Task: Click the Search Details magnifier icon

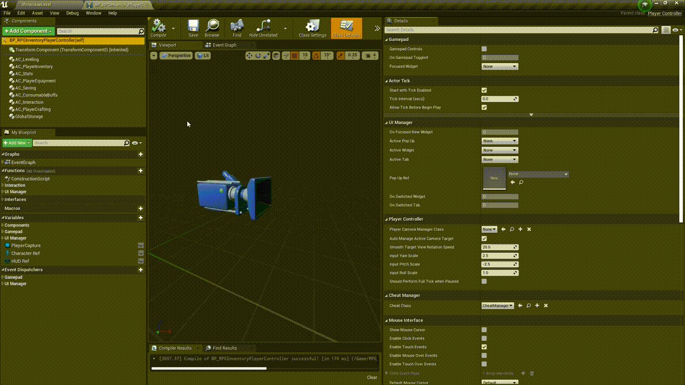Action: tap(655, 30)
